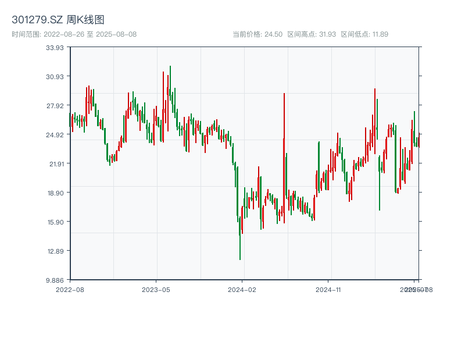This screenshot has height=349, width=465.
Task: Select the 2022-08 x-axis date label
Action: pos(70,289)
